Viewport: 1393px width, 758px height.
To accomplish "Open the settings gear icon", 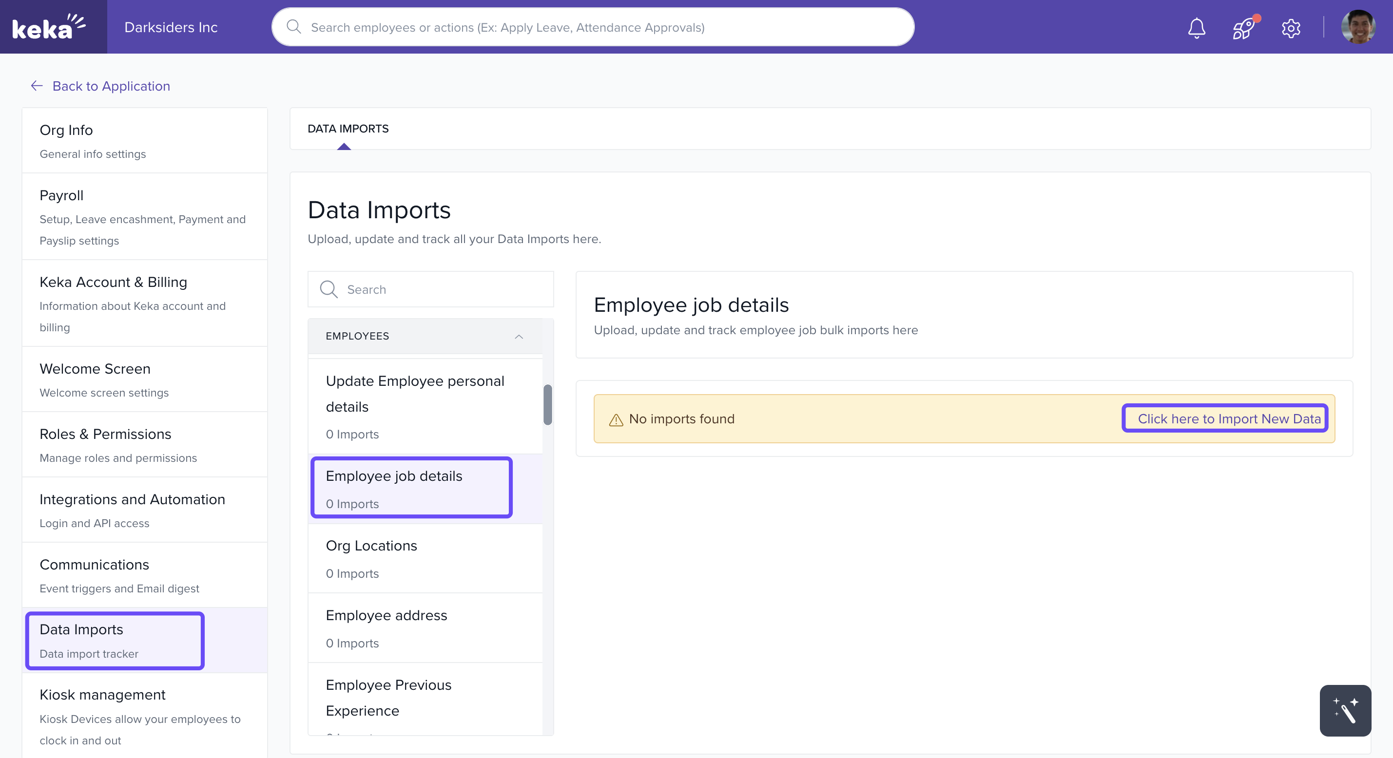I will tap(1290, 28).
